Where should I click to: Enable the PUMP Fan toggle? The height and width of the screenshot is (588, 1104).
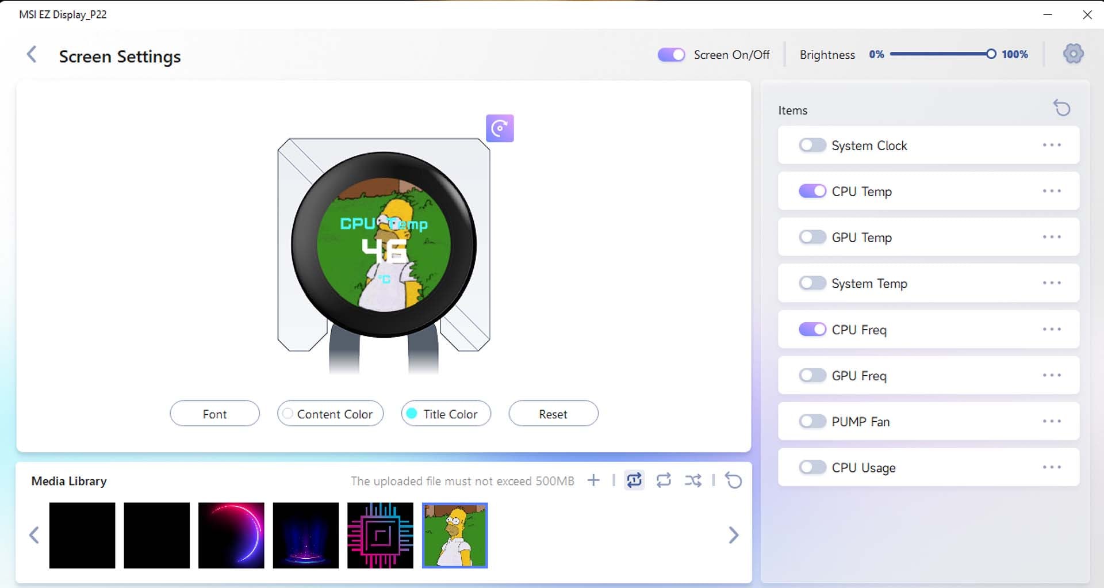[812, 421]
